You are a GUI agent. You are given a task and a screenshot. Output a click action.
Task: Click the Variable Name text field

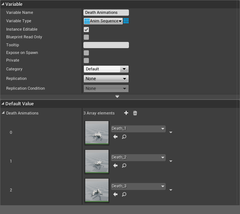(106, 13)
